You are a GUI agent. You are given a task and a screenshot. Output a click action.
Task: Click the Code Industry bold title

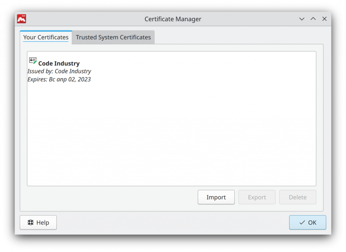coord(59,63)
